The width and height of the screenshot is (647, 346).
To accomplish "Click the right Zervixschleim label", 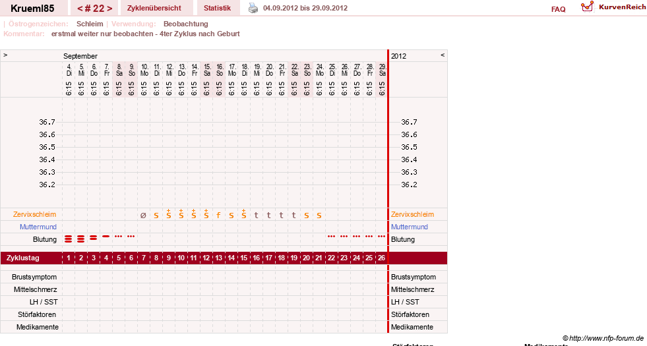I will (x=412, y=214).
